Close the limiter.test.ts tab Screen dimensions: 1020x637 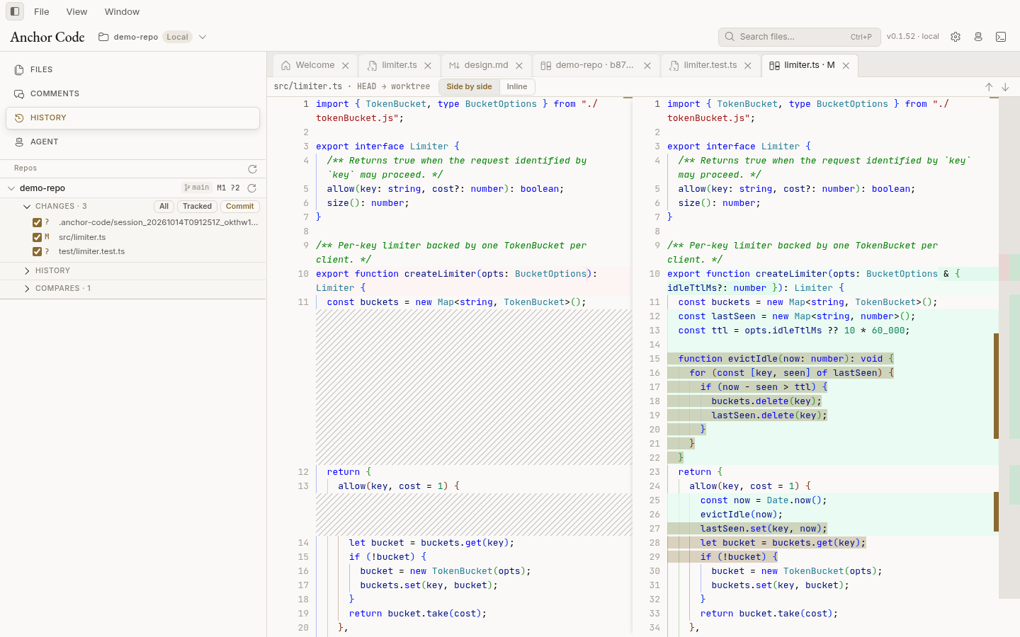click(x=748, y=66)
